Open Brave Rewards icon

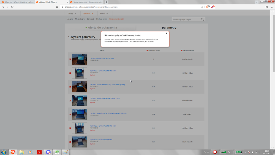click(213, 7)
